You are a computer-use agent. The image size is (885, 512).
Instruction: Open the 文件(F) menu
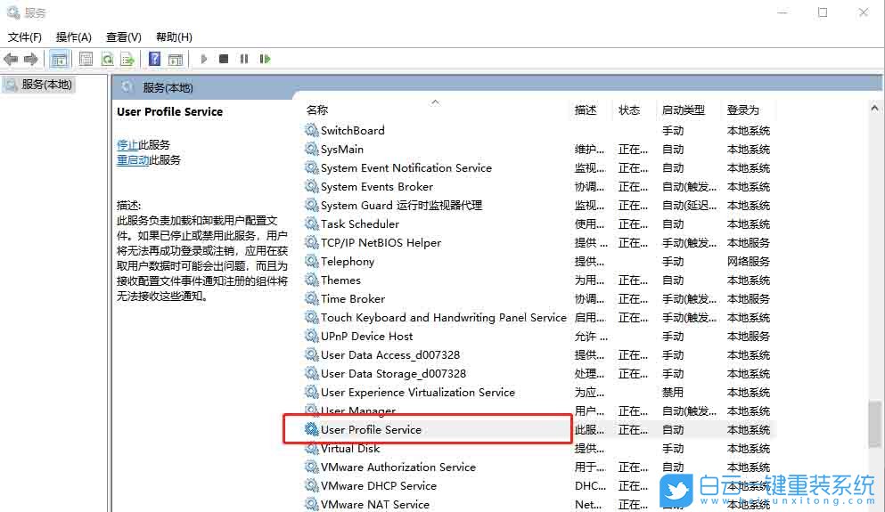25,37
